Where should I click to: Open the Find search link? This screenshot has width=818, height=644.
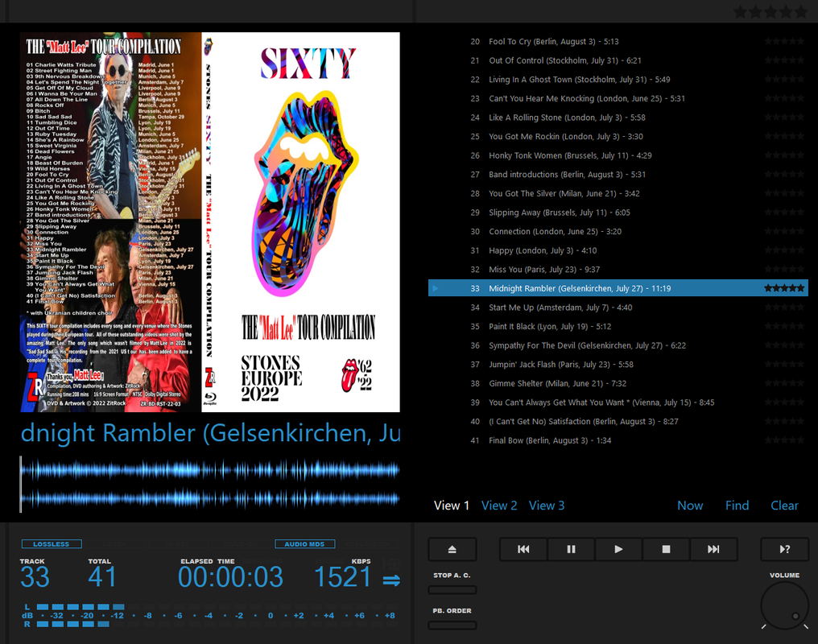click(737, 506)
